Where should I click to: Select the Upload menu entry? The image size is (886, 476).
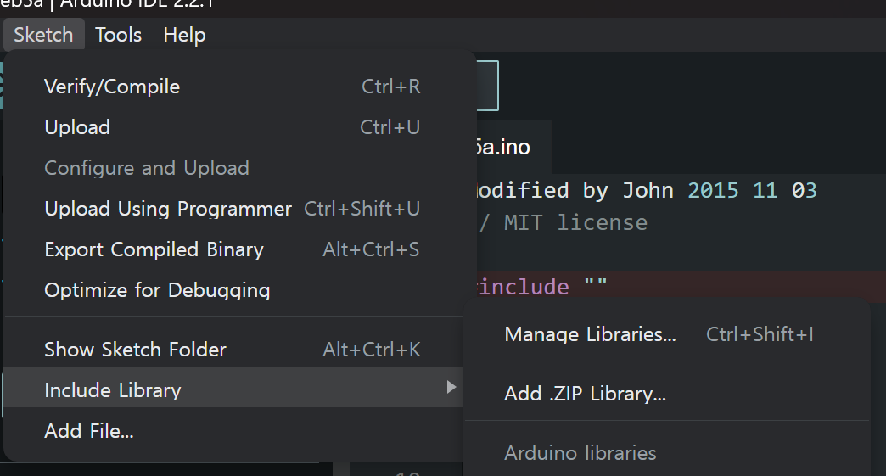click(233, 127)
